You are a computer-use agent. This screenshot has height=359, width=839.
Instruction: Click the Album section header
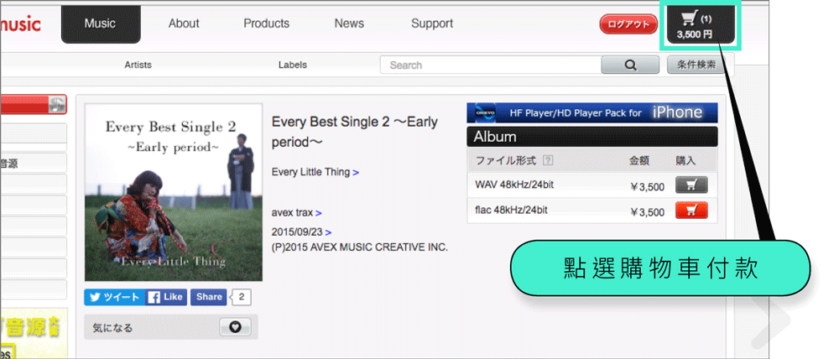tap(591, 137)
